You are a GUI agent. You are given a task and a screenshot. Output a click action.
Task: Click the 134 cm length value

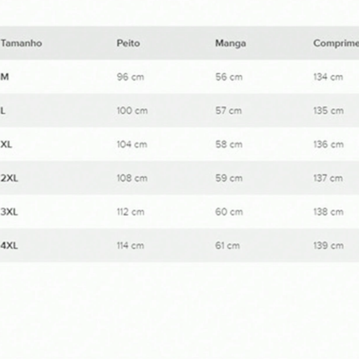[328, 77]
